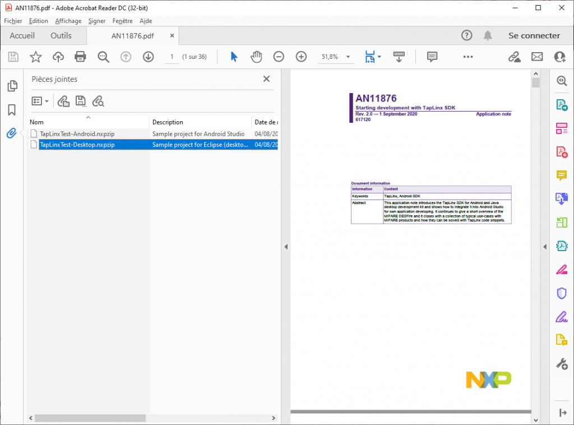This screenshot has height=425, width=574.
Task: Click the page number field
Action: pyautogui.click(x=172, y=57)
